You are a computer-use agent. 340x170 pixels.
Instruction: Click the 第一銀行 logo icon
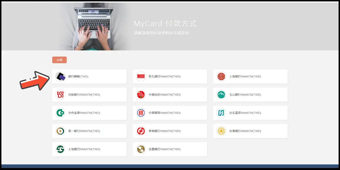(x=60, y=131)
